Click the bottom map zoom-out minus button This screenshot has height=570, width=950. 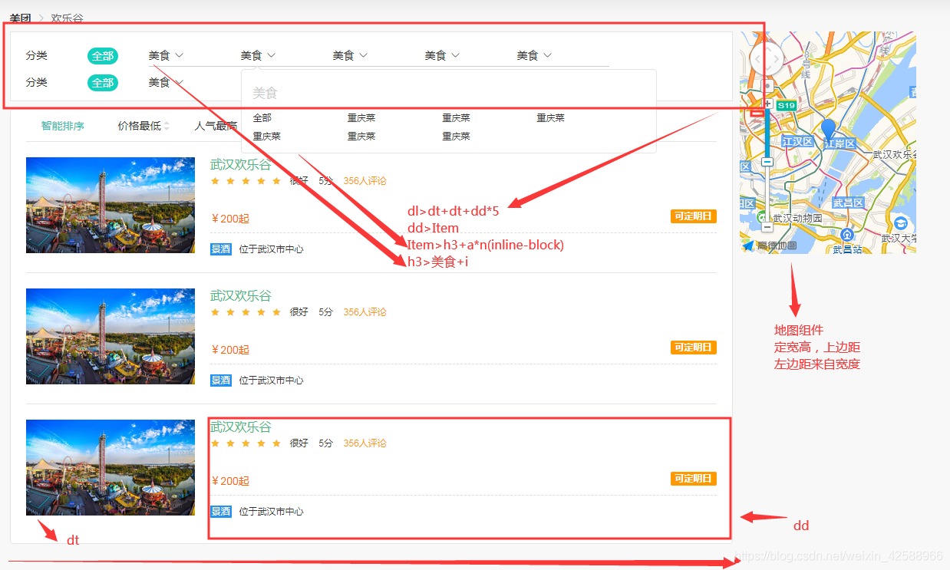(x=767, y=226)
